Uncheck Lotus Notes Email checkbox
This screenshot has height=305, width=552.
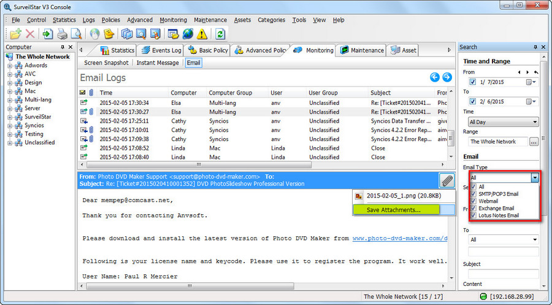pos(473,215)
